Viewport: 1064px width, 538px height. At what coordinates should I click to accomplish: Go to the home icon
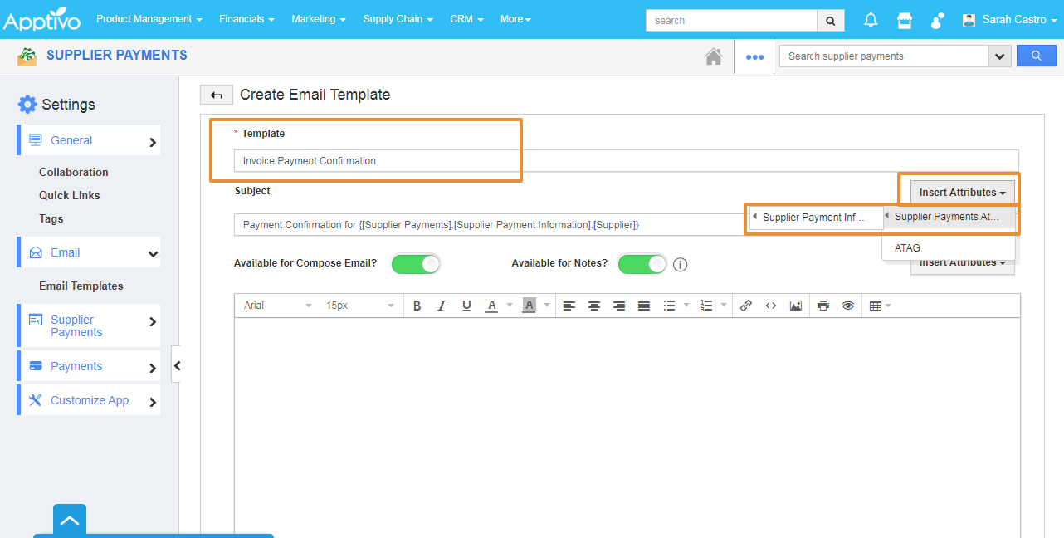coord(713,56)
